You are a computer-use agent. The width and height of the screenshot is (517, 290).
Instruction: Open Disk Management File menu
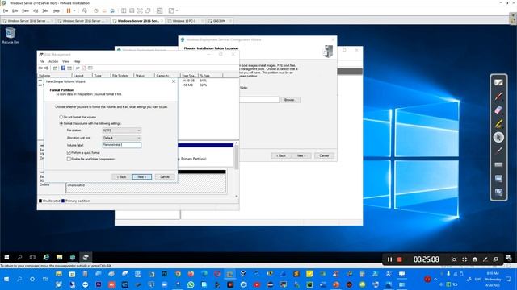click(42, 61)
